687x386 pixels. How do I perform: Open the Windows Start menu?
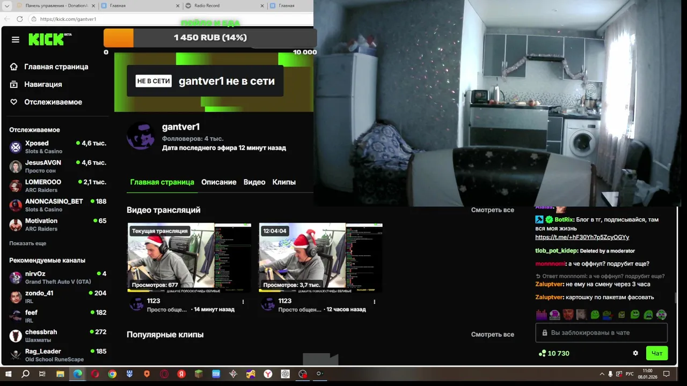coord(8,374)
